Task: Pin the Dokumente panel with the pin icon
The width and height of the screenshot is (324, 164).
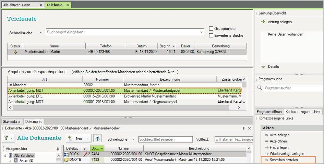Action: pyautogui.click(x=243, y=128)
